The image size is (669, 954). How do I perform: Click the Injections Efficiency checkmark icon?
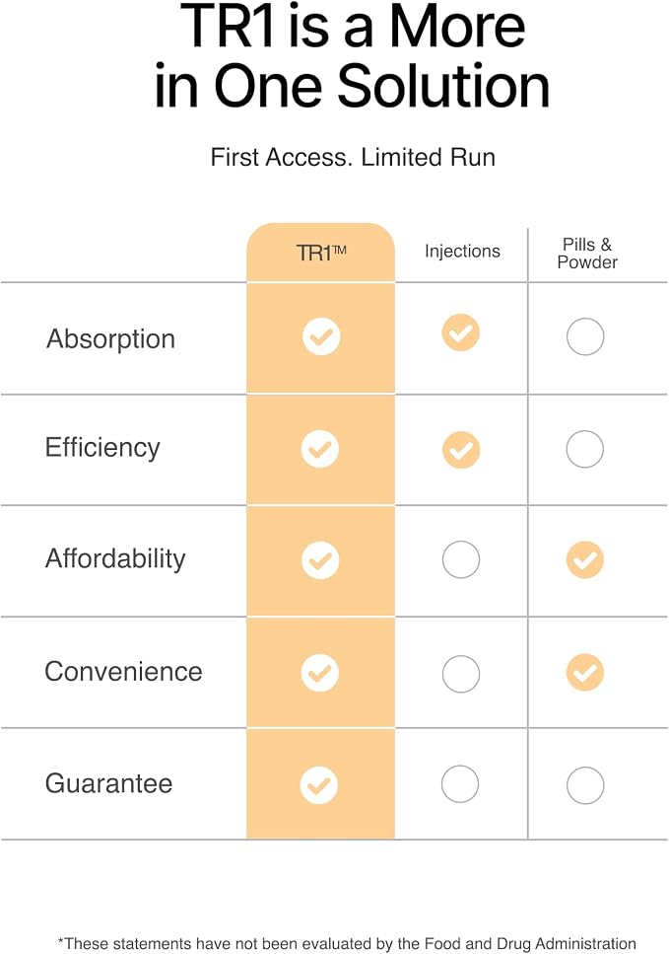point(461,450)
